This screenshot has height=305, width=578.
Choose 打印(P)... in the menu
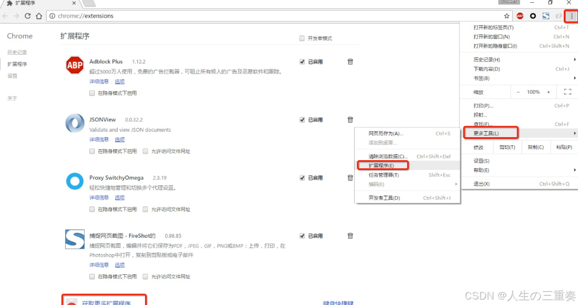tap(519, 105)
